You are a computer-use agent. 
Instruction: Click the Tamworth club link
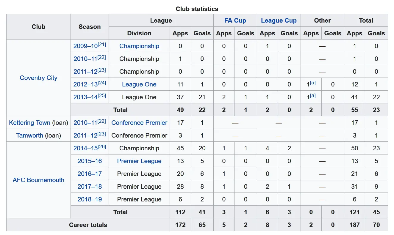point(29,135)
